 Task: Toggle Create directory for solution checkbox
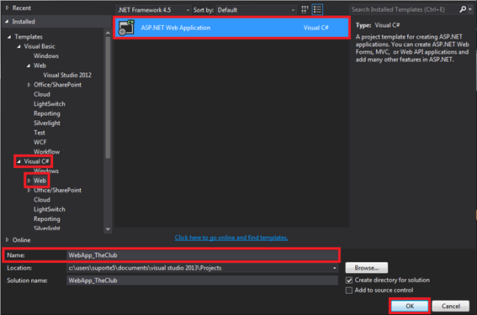click(349, 280)
